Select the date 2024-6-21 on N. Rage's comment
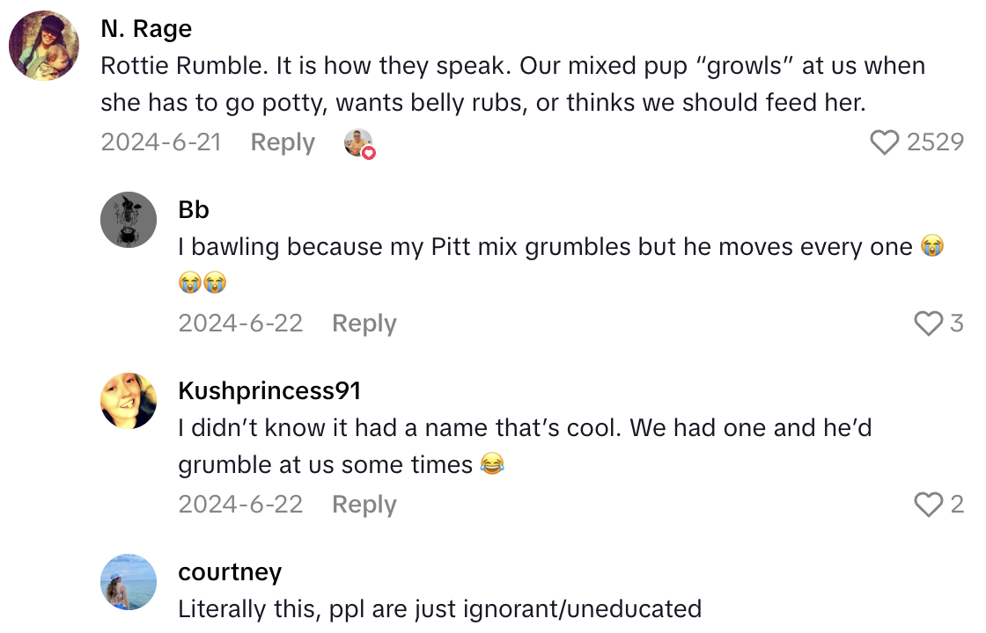The height and width of the screenshot is (633, 986). click(x=161, y=142)
